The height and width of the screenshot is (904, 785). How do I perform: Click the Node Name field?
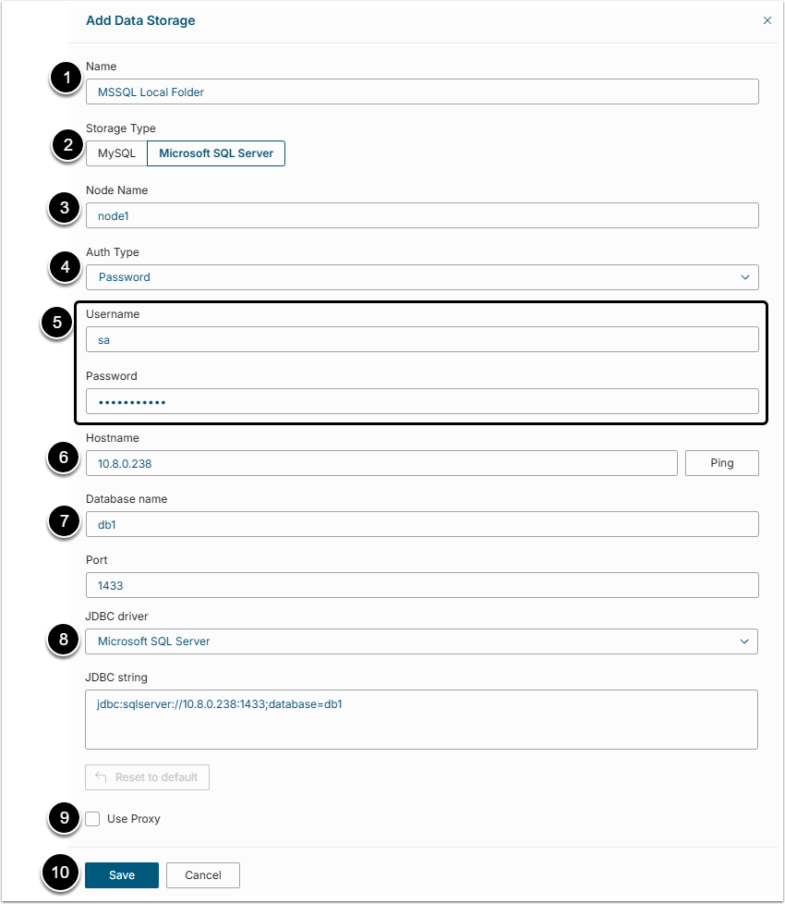click(421, 215)
